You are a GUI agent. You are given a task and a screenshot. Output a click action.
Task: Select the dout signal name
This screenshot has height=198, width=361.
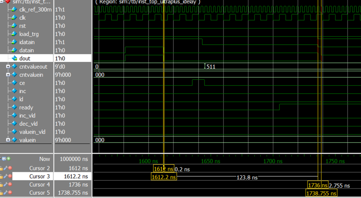pos(25,58)
